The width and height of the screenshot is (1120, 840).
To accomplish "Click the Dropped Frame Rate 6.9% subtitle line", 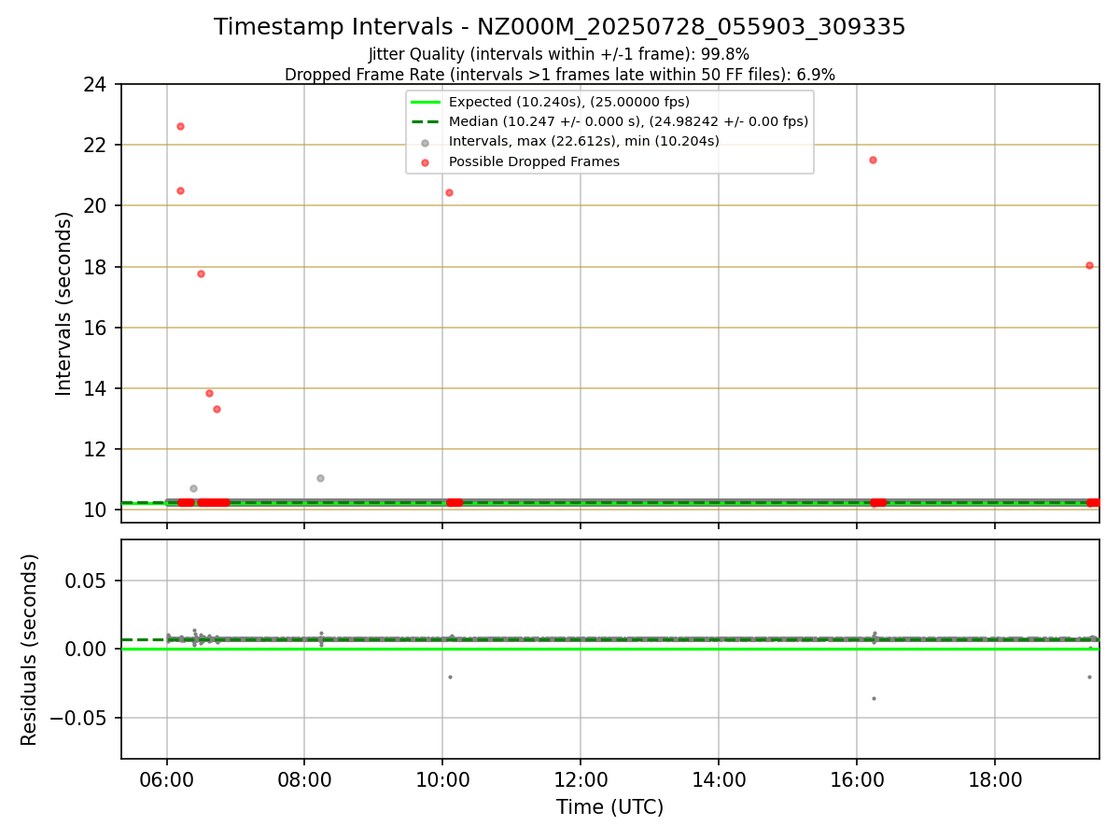I will coord(559,75).
